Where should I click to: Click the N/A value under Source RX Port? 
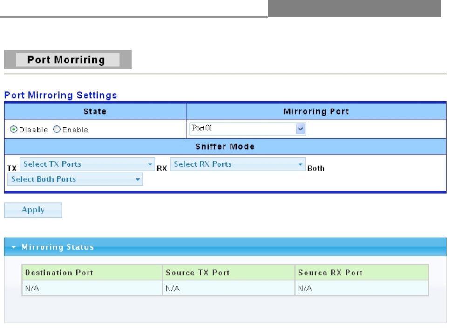click(305, 288)
